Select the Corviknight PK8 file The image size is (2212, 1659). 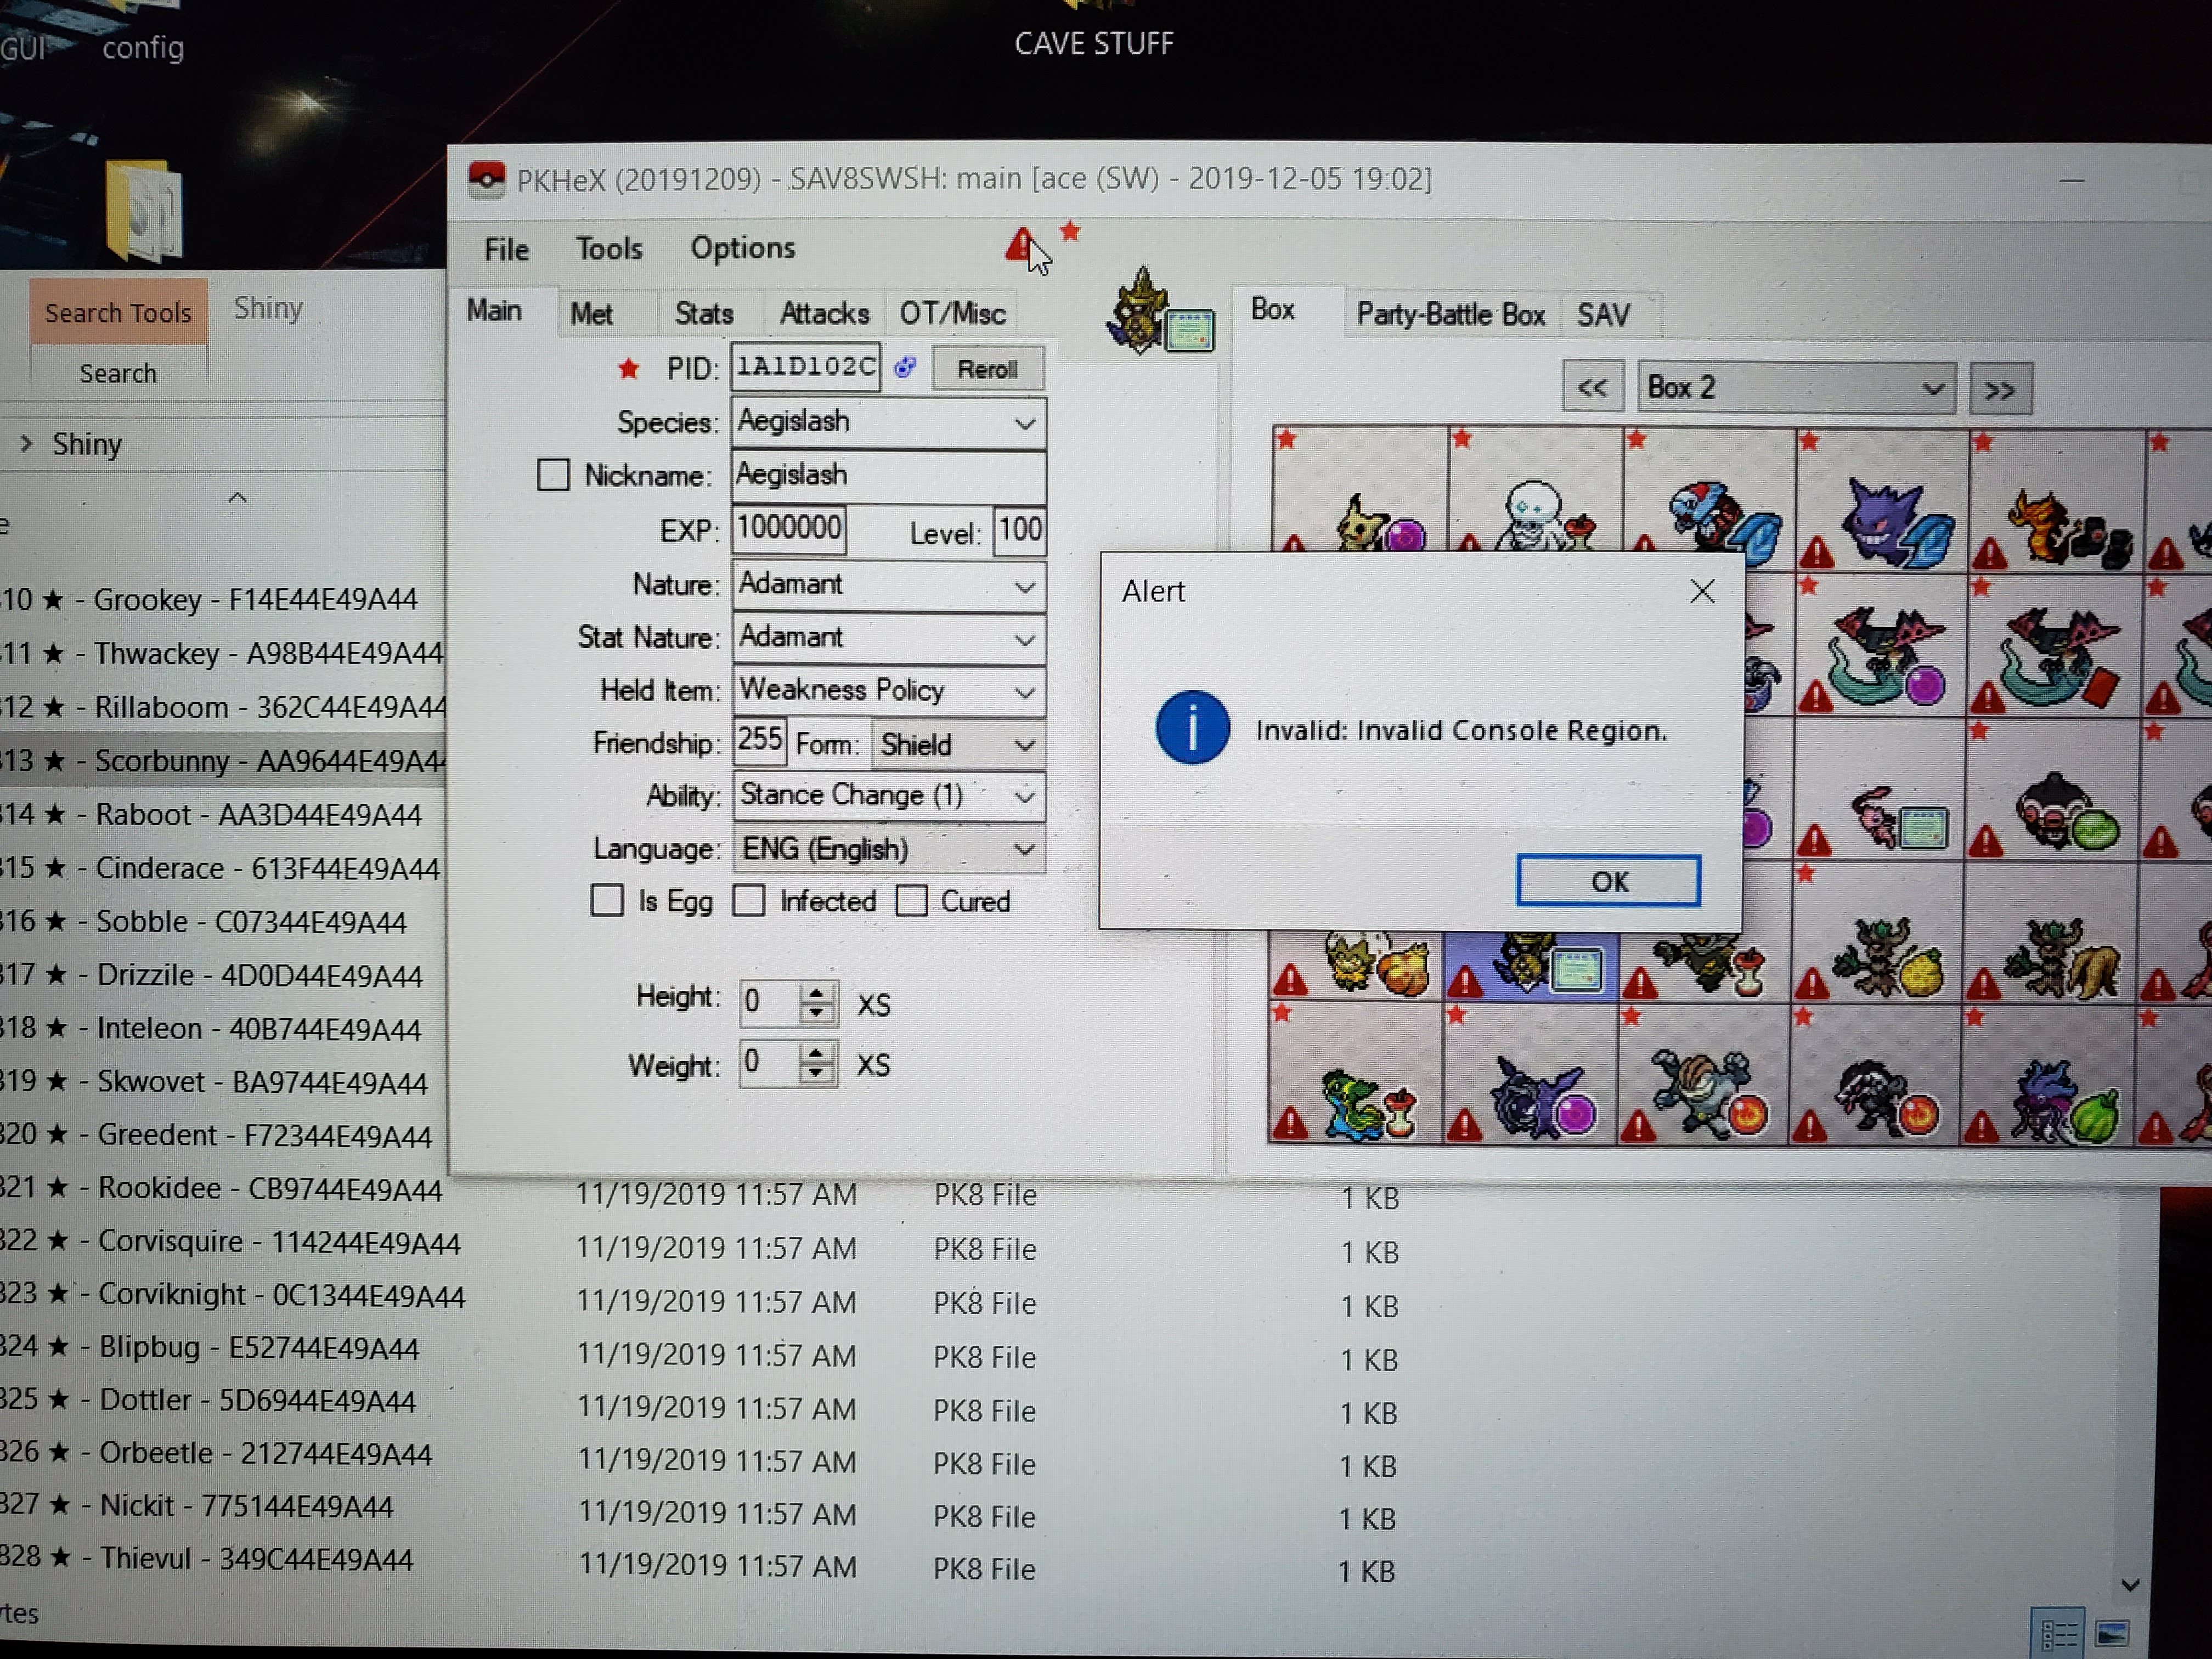click(232, 1294)
